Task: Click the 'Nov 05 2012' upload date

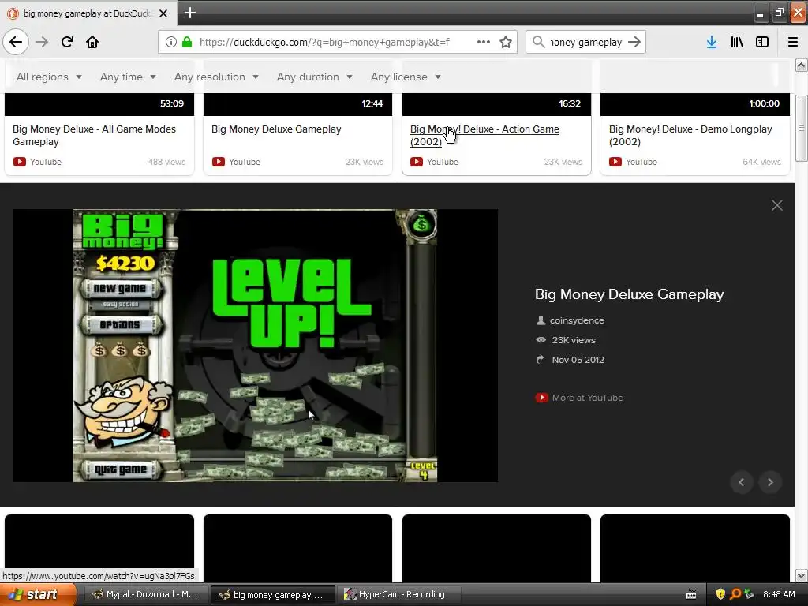Action: click(578, 360)
